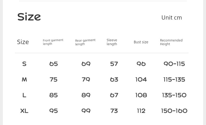Select the Front garment length column header
The width and height of the screenshot is (206, 125).
(x=53, y=42)
